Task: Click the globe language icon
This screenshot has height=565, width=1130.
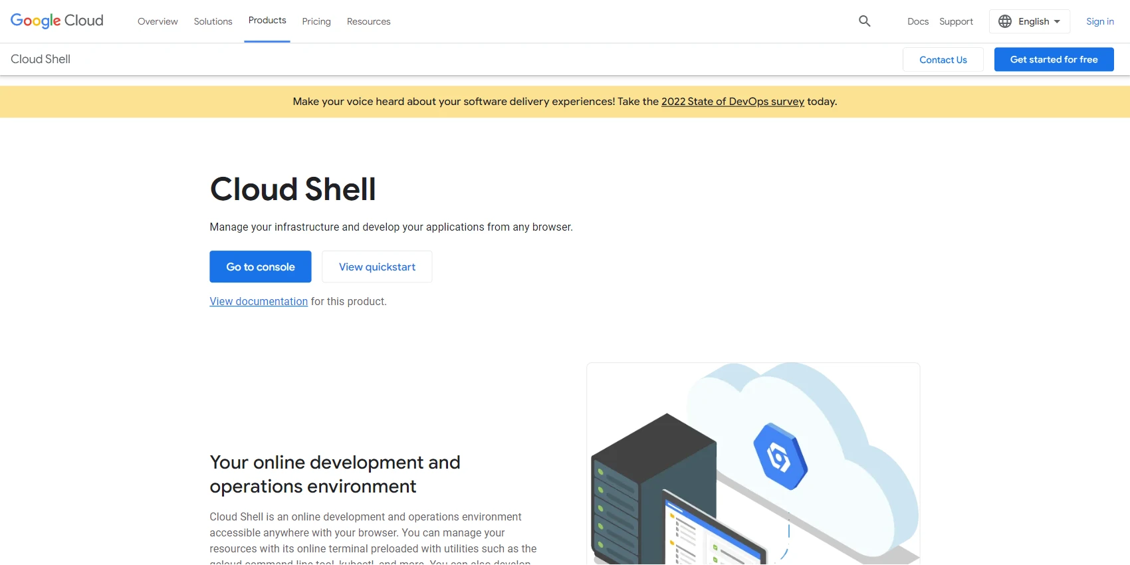Action: (1005, 21)
